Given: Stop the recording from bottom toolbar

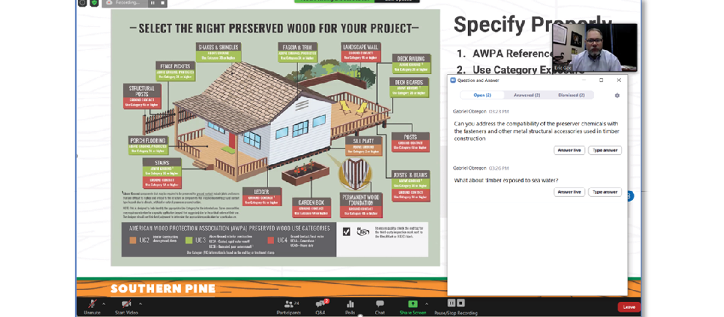Looking at the screenshot, I should (x=461, y=303).
